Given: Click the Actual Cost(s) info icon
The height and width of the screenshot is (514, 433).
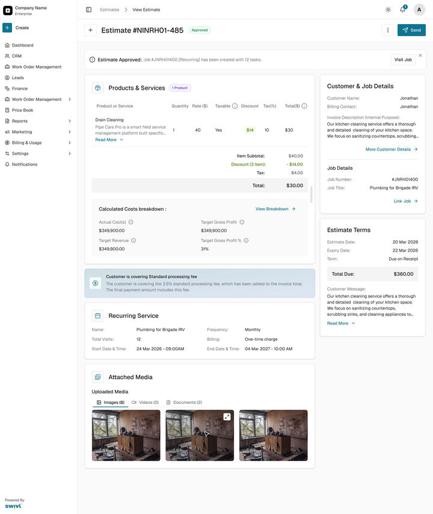Looking at the screenshot, I should pos(131,222).
